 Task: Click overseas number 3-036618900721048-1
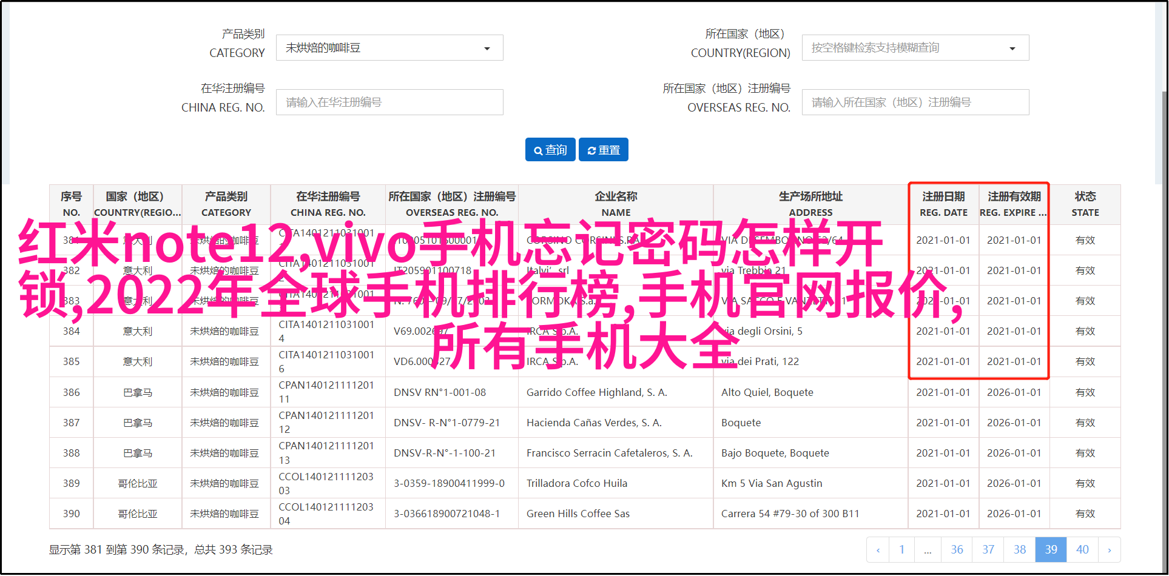447,514
